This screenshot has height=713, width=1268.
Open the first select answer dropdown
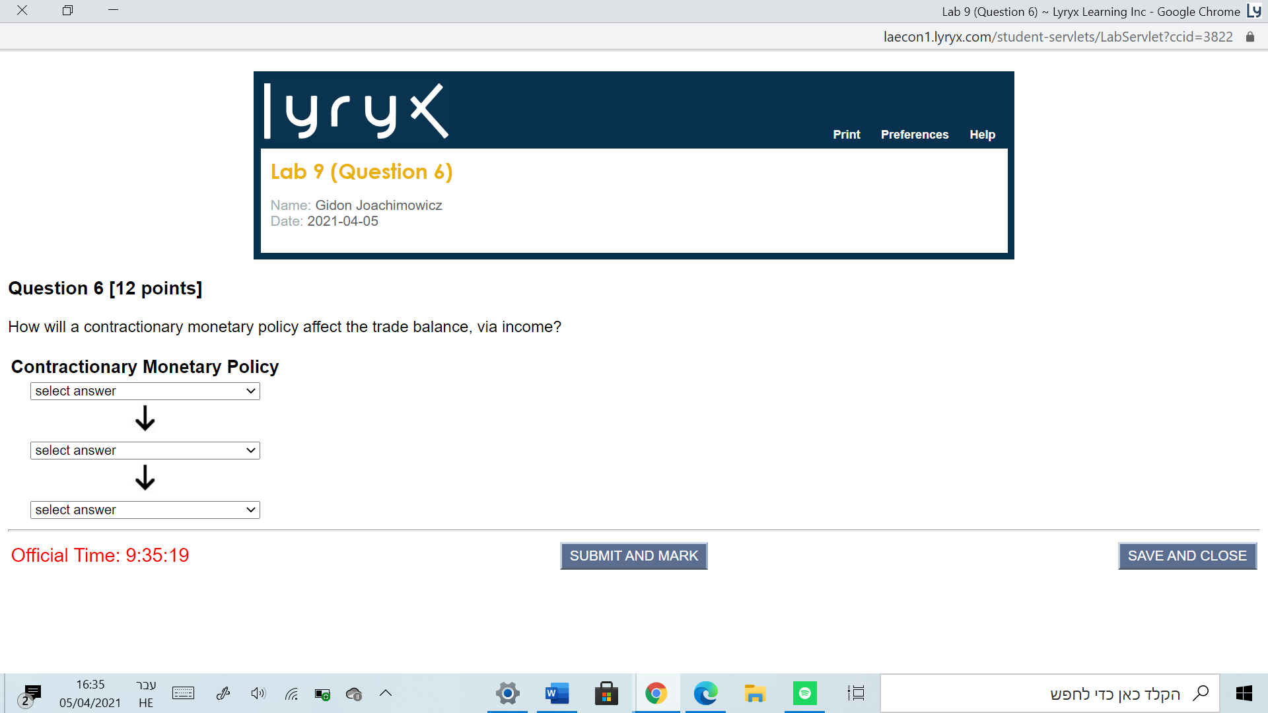[x=145, y=391]
